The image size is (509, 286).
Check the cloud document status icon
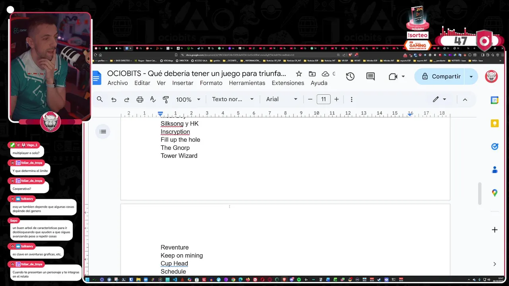pos(325,74)
